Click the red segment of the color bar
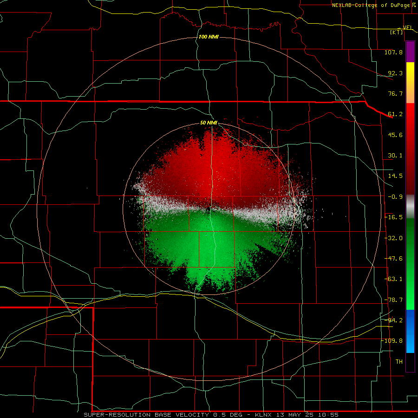Viewport: 418px width, 418px height. click(x=410, y=149)
